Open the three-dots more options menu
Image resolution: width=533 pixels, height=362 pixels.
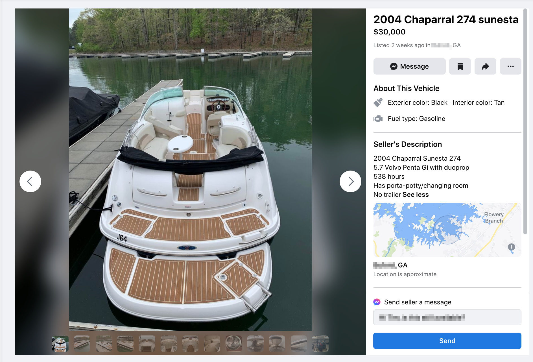pos(510,66)
